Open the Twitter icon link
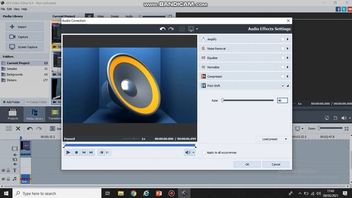The image size is (352, 198). [344, 9]
